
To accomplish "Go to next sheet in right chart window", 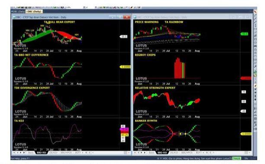I will (142, 152).
